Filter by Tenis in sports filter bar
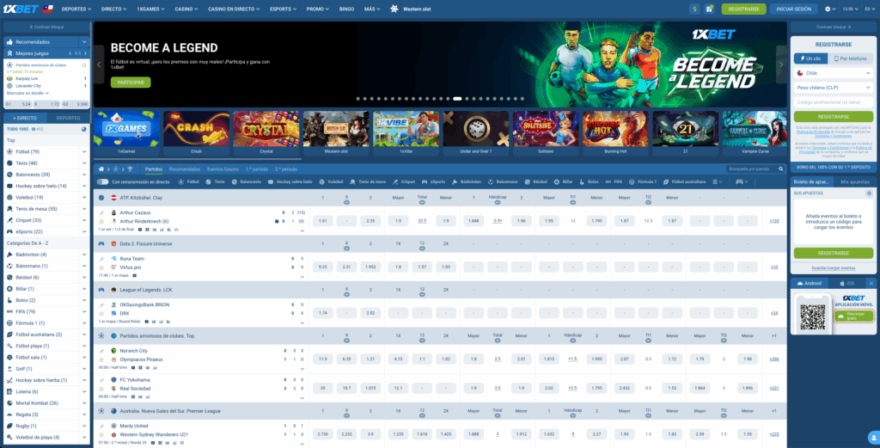 (215, 182)
